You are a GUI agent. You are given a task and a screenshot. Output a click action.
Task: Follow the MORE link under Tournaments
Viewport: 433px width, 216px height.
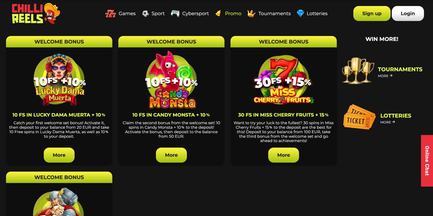385,76
